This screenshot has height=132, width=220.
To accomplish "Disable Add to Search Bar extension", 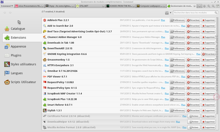I will click(193, 26).
